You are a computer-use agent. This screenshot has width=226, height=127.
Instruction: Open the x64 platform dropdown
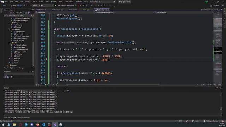coord(47,6)
